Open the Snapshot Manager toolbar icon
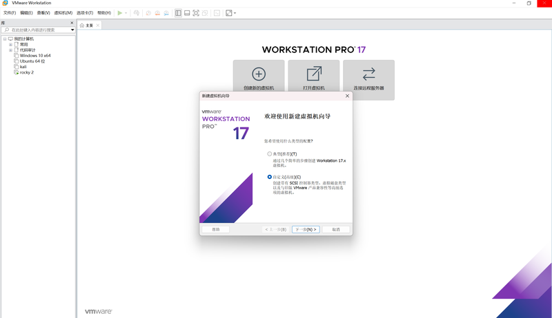 (166, 13)
